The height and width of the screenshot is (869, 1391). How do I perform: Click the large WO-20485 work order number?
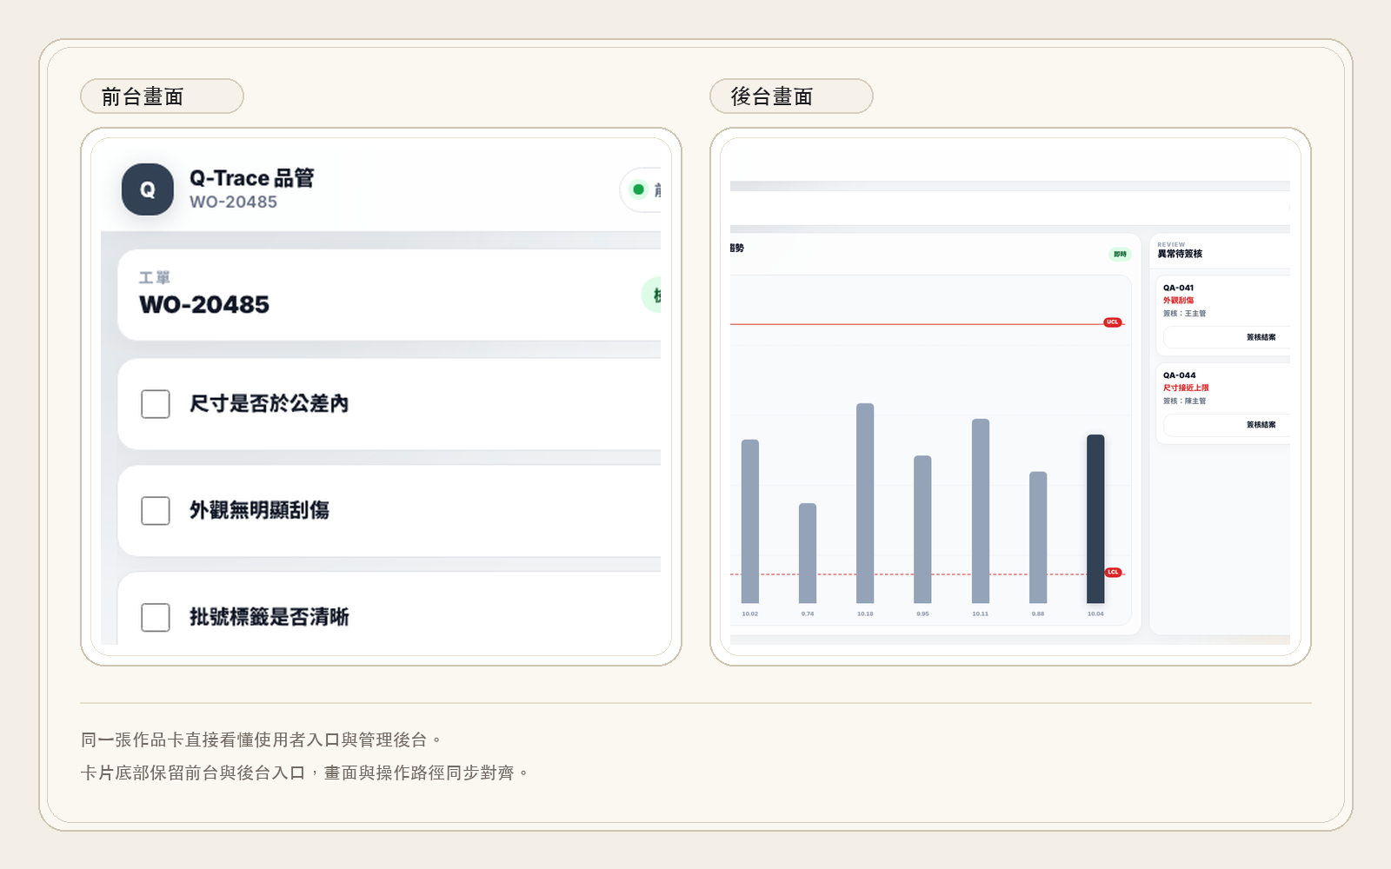point(204,305)
